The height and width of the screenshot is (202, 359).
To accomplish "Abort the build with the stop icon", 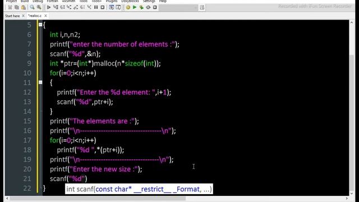I will [x=155, y=7].
